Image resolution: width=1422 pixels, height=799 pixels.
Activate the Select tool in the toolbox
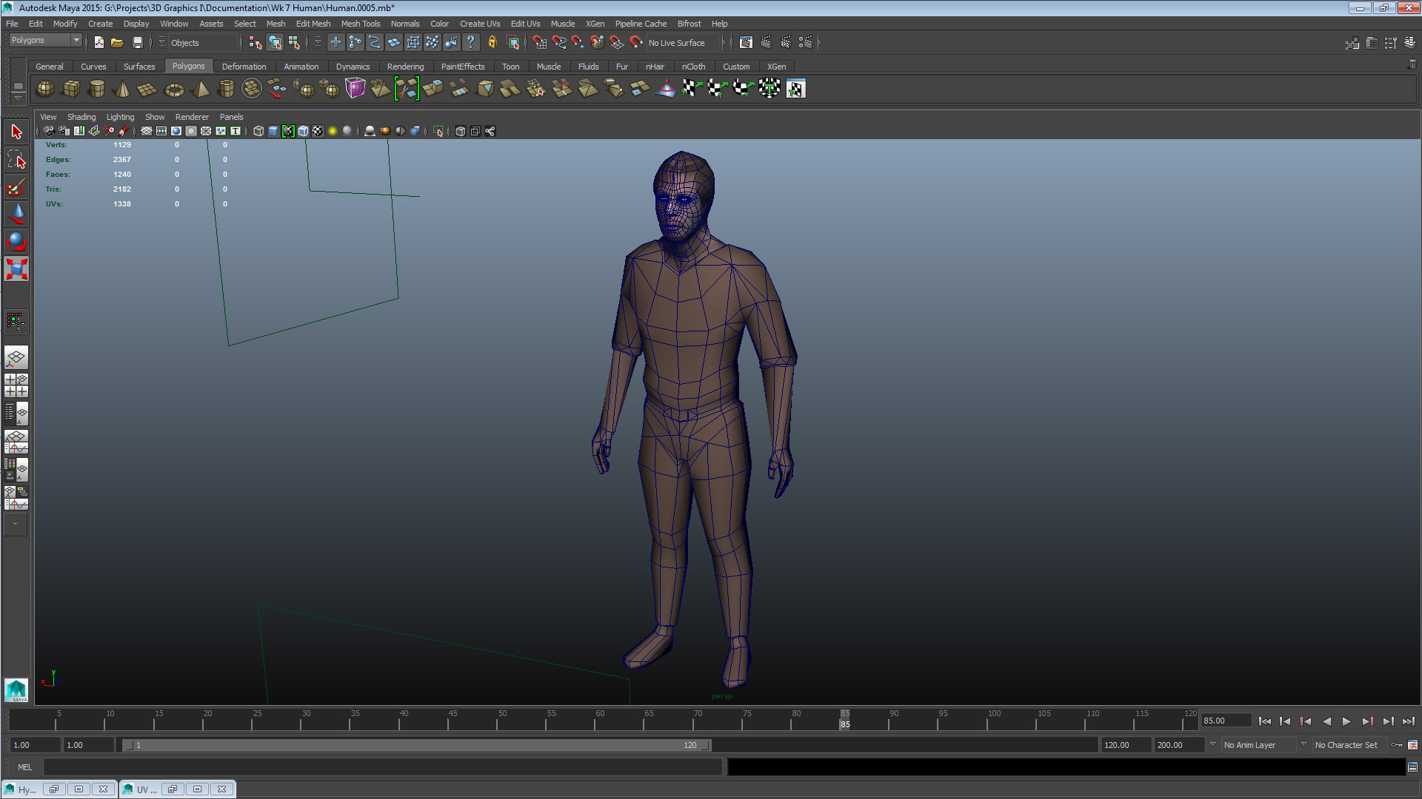click(16, 131)
